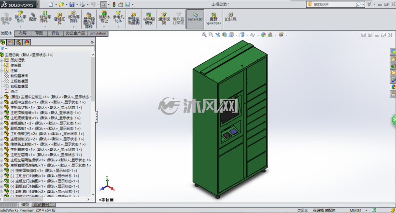Viewport: 396px width, 213px height.
Task: Click the Rebuild traffic-light icon
Action: [x=114, y=4]
